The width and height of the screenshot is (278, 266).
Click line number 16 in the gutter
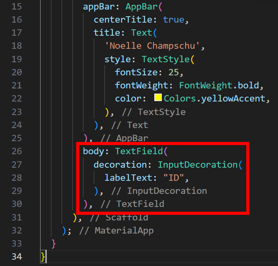17,20
